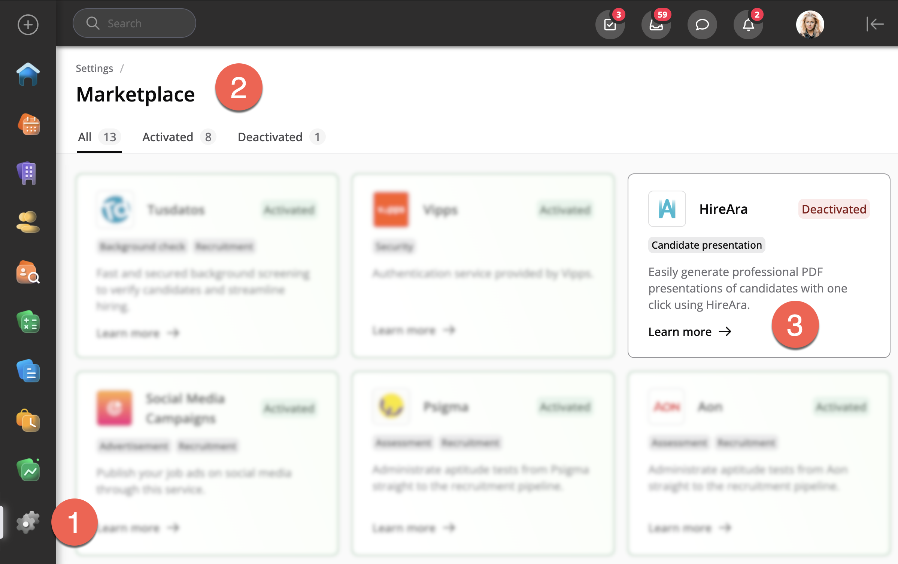Screen dimensions: 898x564
Task: Click the user profile avatar
Action: pyautogui.click(x=810, y=25)
